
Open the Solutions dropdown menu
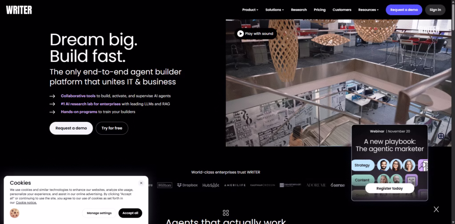[x=275, y=10]
